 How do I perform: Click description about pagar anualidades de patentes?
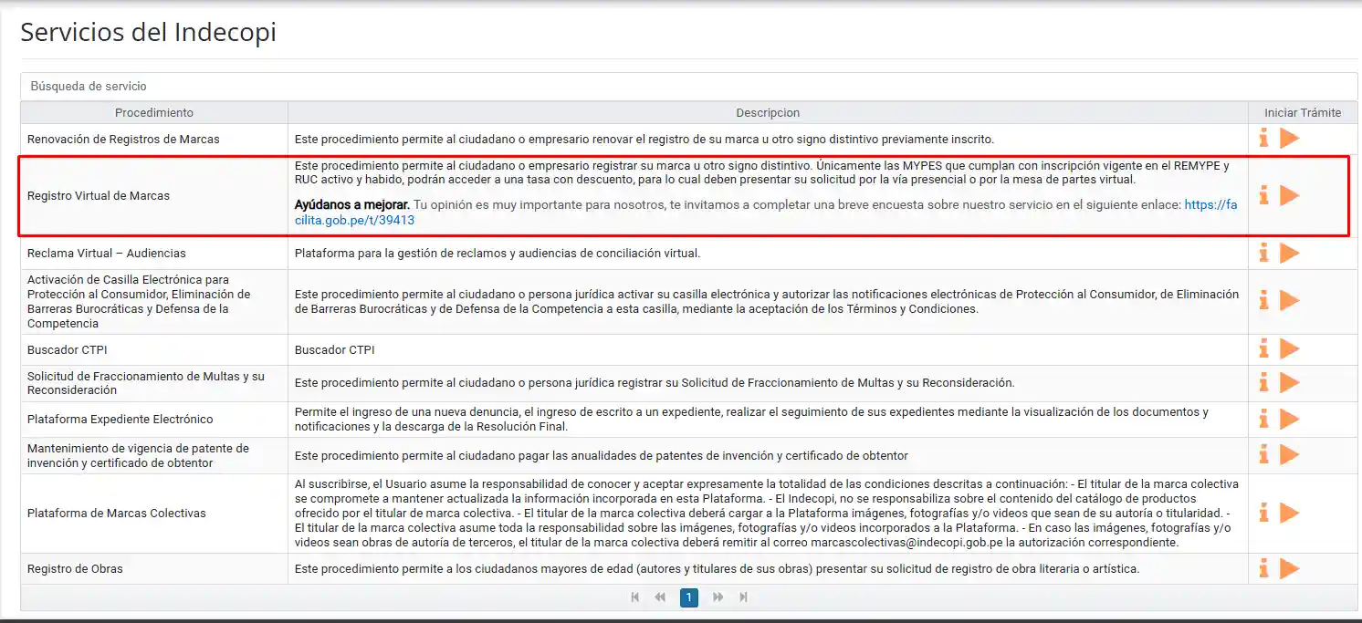pos(601,455)
